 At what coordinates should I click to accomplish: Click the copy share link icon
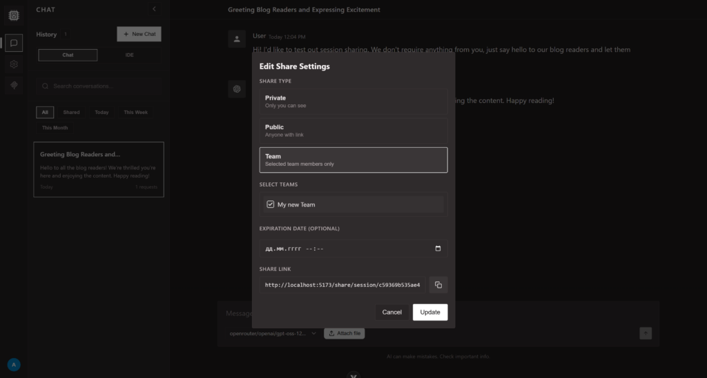pyautogui.click(x=438, y=285)
